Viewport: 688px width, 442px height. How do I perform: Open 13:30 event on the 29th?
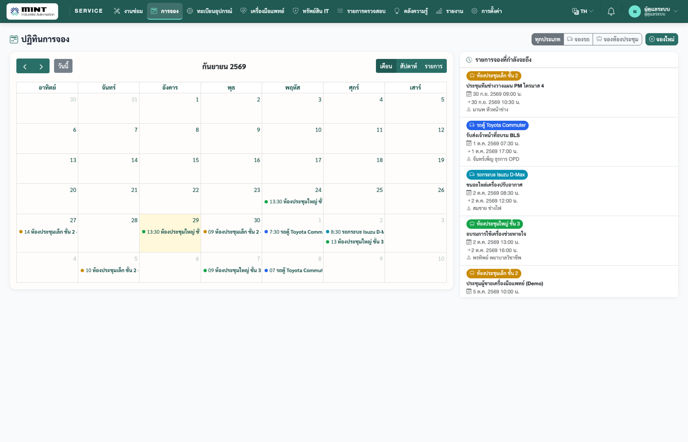pos(170,232)
